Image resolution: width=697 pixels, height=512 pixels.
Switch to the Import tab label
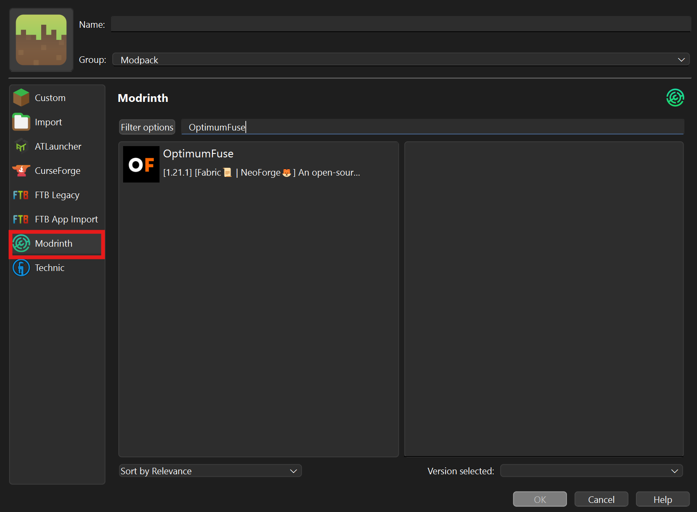coord(49,122)
